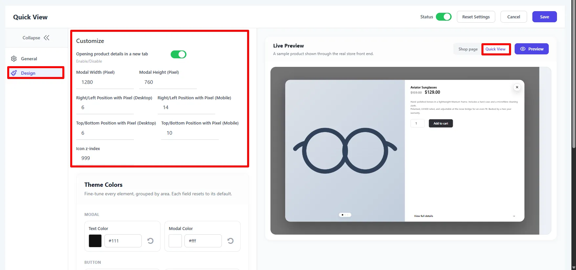Click the Design paintbrush icon
The height and width of the screenshot is (270, 576).
14,73
